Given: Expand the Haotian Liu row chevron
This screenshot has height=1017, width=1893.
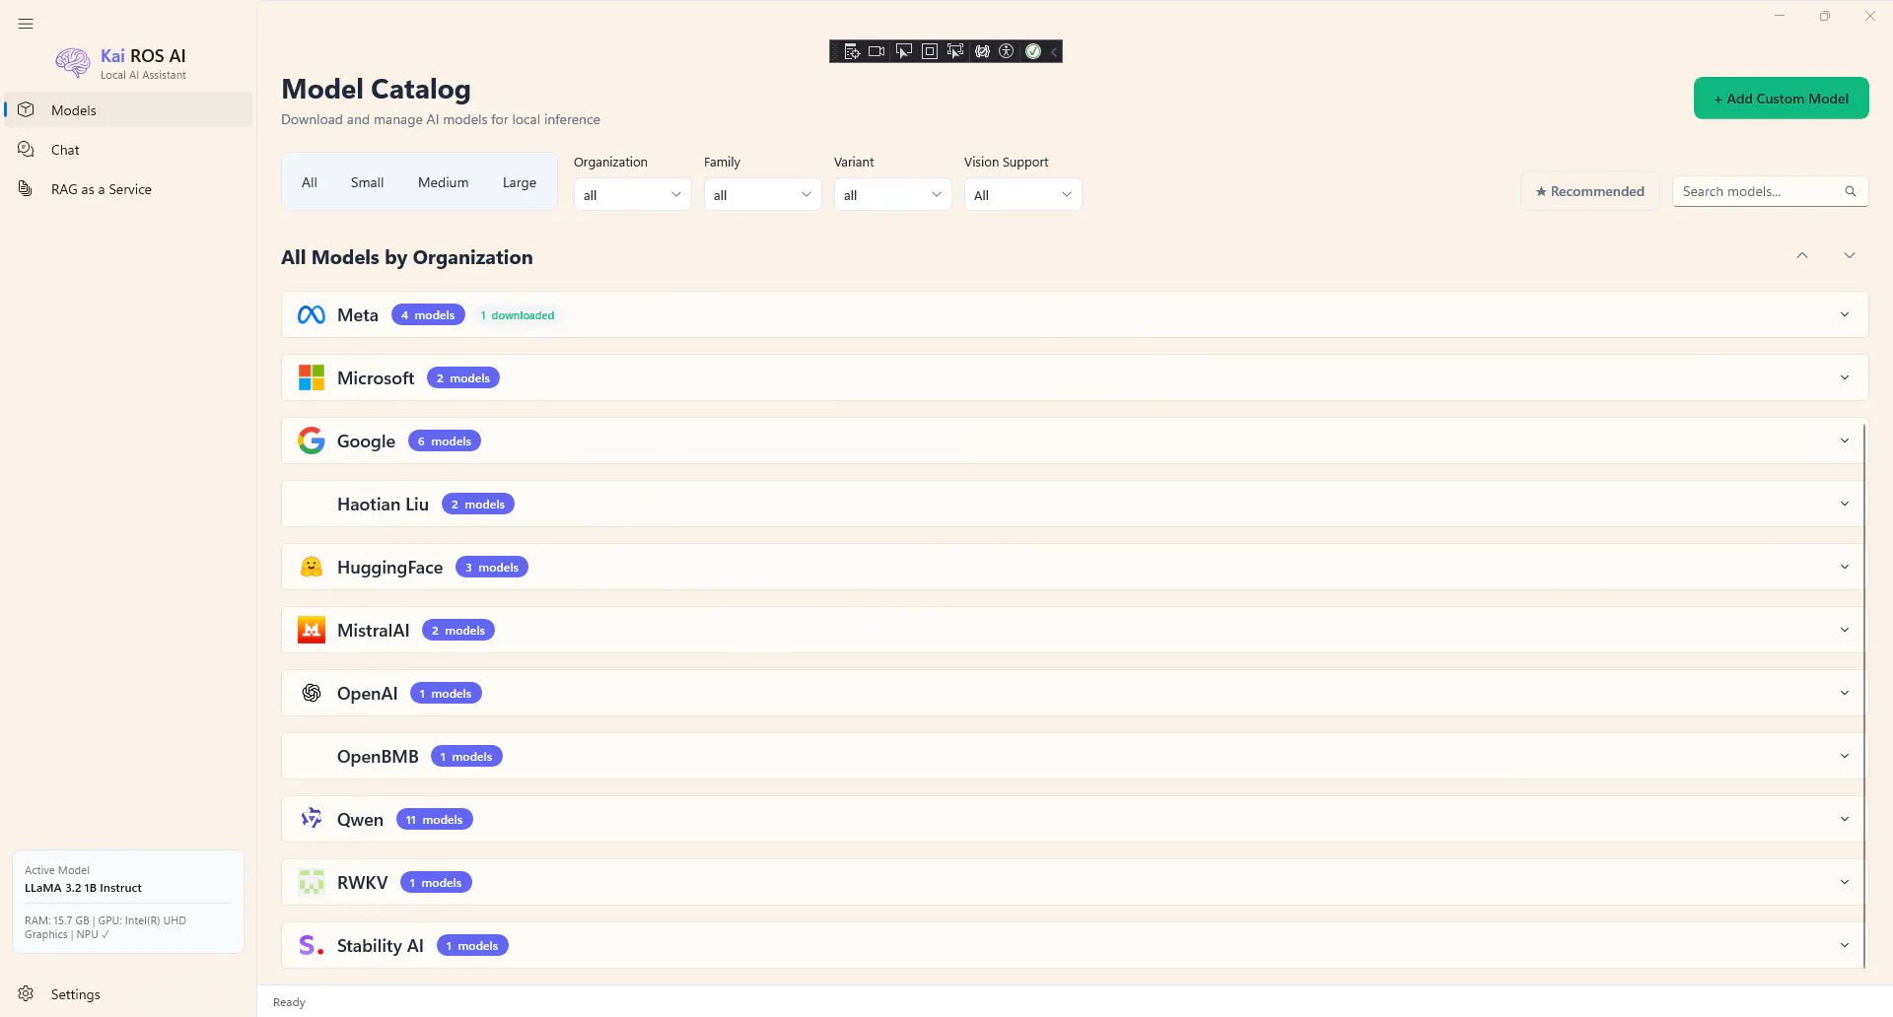Looking at the screenshot, I should click(x=1845, y=504).
